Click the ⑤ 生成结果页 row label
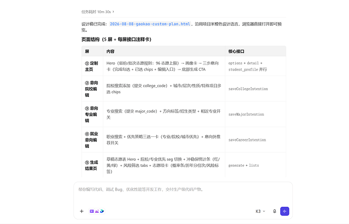This screenshot has height=224, width=349. pos(92,165)
